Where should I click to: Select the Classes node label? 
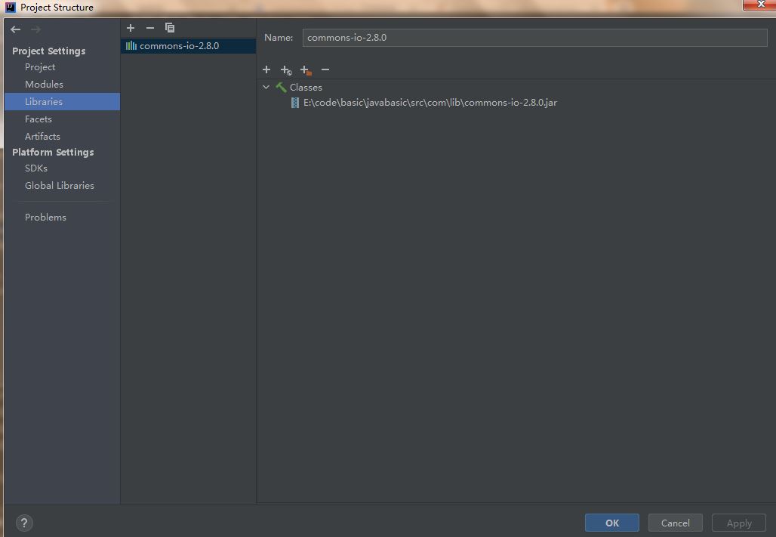(x=306, y=87)
